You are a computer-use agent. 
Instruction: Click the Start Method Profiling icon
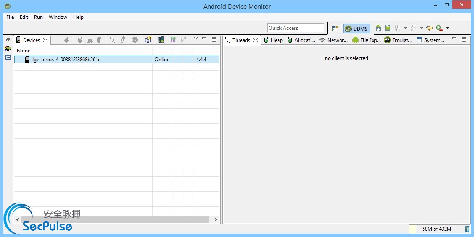[122, 40]
